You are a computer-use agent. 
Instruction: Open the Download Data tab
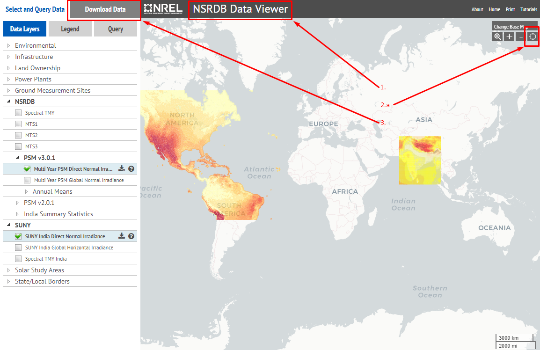click(105, 10)
